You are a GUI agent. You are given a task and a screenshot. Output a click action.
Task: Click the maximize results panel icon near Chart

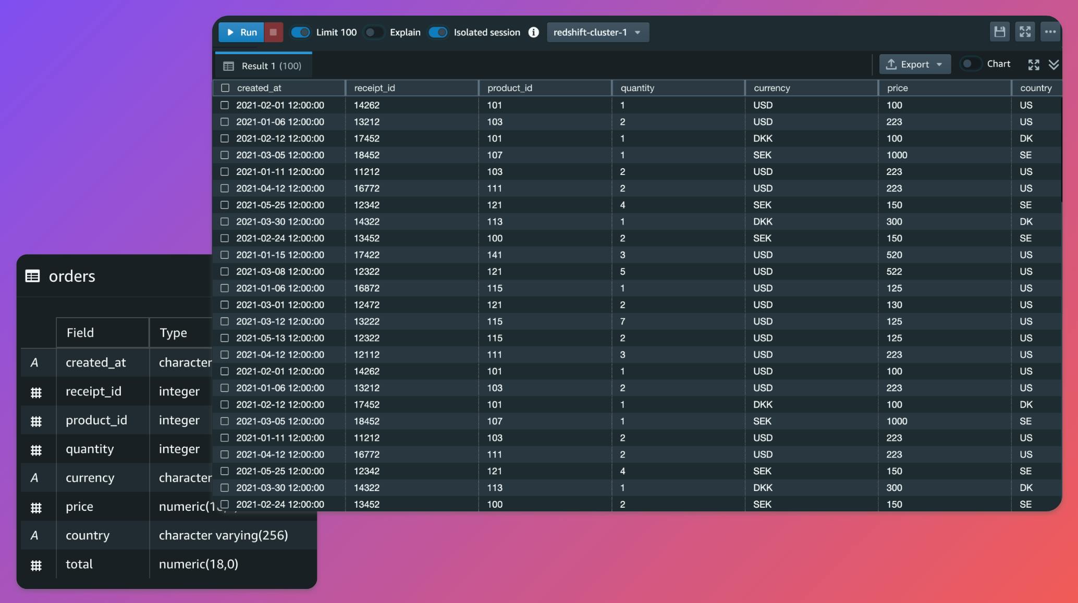pyautogui.click(x=1034, y=64)
